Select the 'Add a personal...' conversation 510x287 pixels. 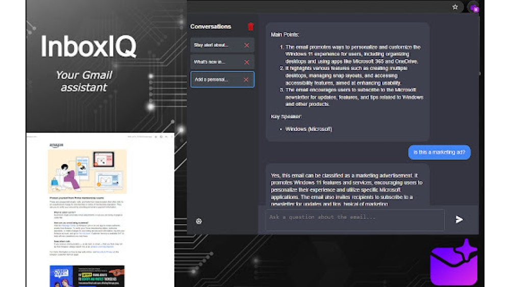(x=222, y=80)
